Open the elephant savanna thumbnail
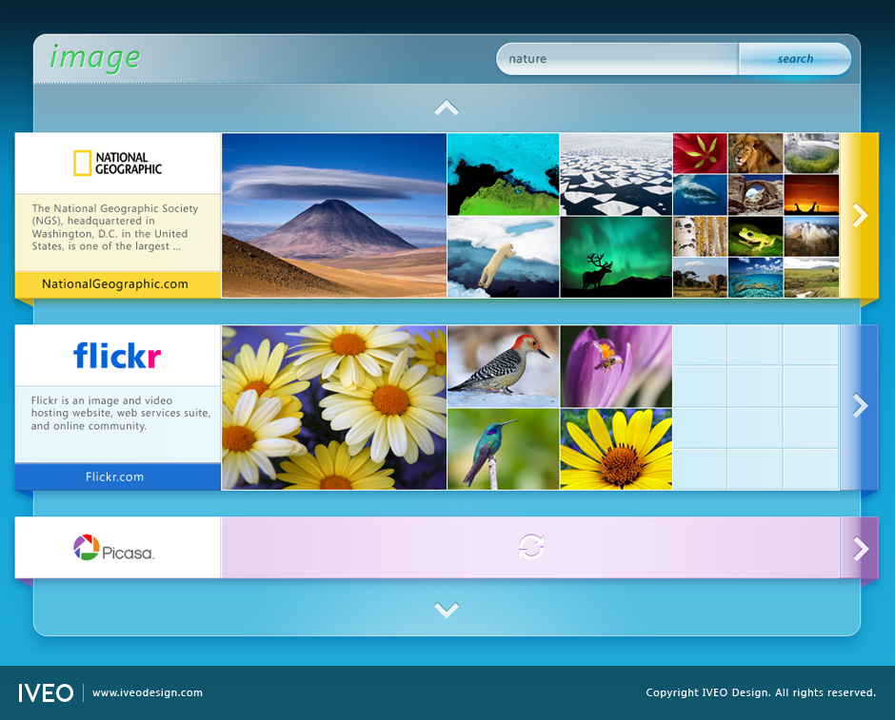Screen dimensions: 895x720 (x=701, y=278)
